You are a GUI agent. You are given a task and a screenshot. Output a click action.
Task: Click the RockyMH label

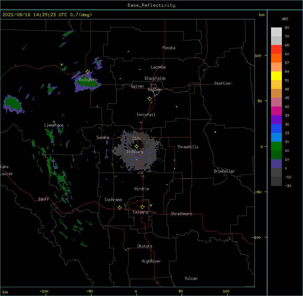[86, 80]
